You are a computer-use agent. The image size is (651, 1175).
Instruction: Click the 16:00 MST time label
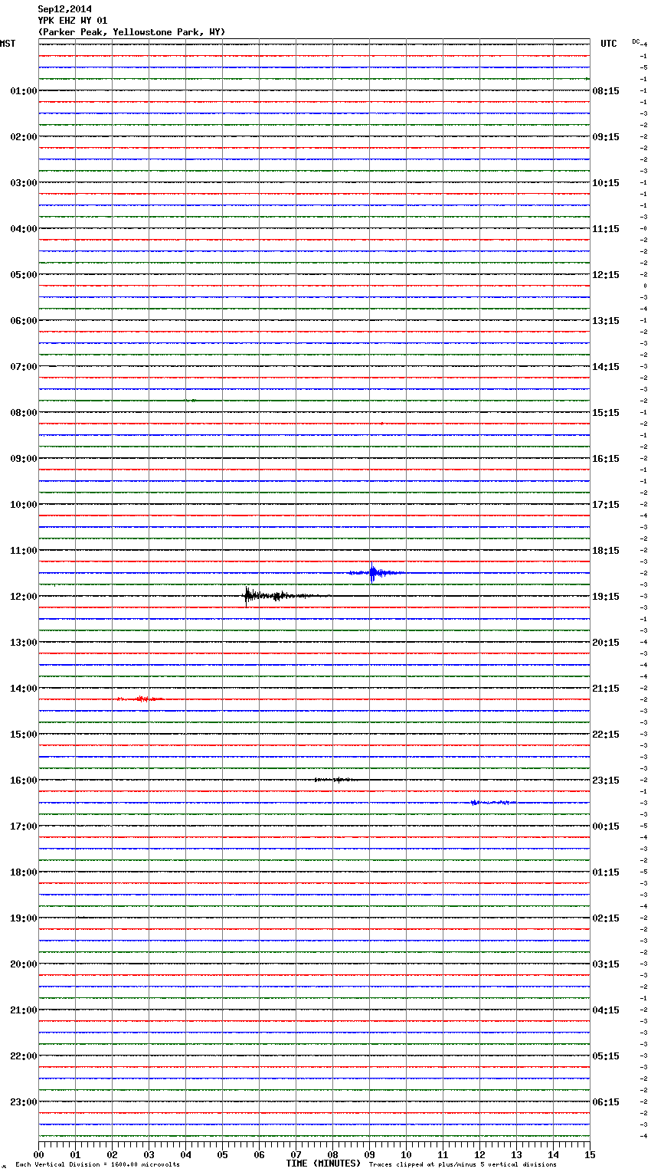(23, 781)
